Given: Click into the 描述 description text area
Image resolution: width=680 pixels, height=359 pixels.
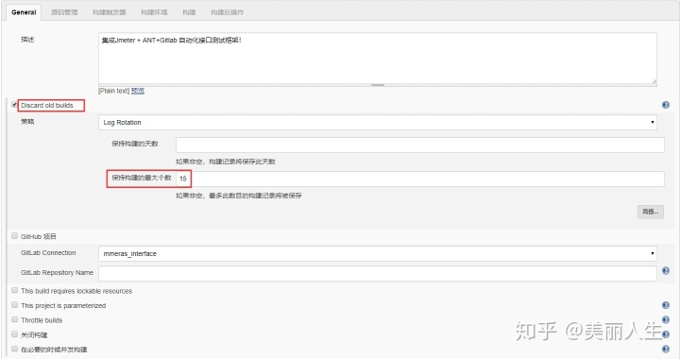Looking at the screenshot, I should tap(377, 58).
